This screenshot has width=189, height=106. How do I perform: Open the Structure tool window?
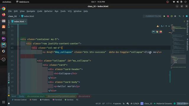pyautogui.click(x=9, y=91)
